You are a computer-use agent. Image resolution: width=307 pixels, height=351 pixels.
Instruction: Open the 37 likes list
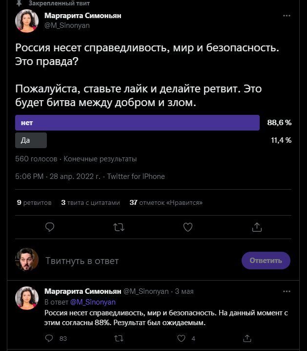[166, 202]
